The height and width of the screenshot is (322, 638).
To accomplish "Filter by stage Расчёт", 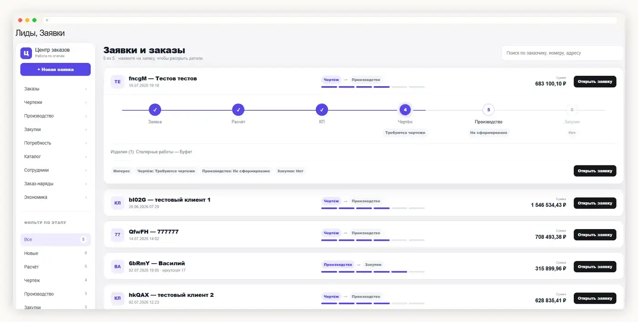I will coord(56,267).
